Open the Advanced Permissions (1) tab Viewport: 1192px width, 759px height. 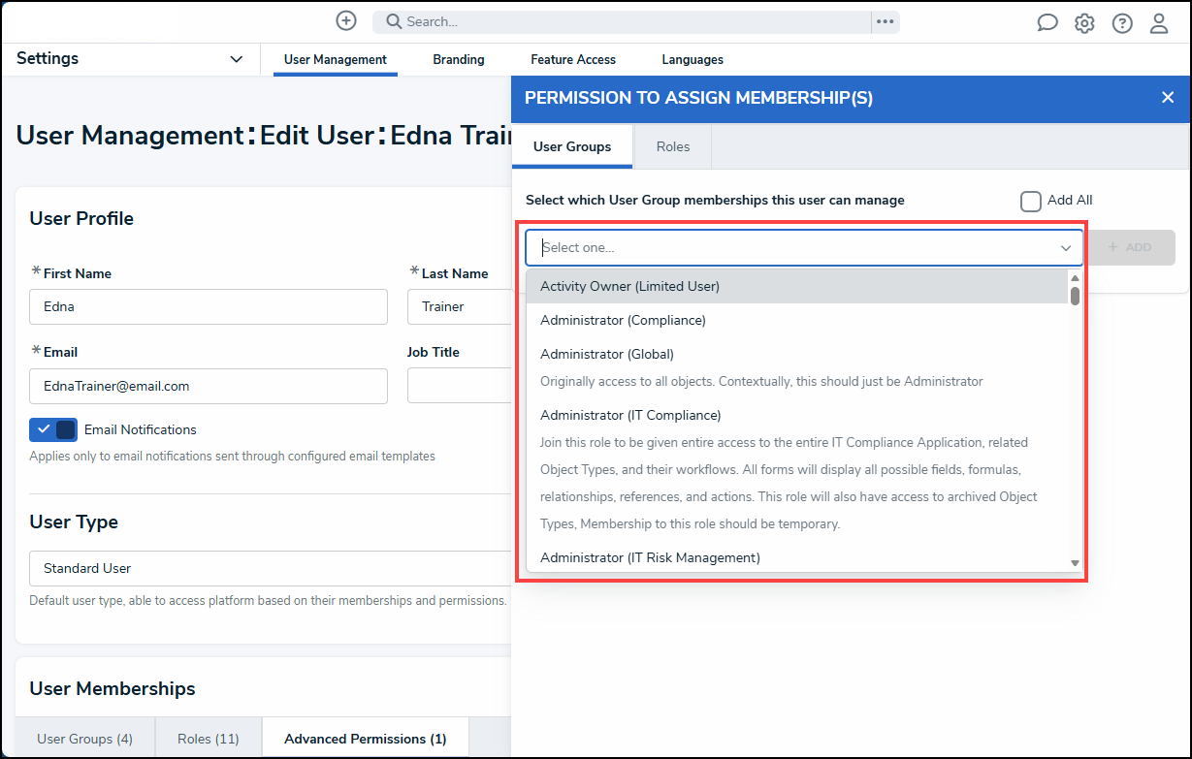click(x=366, y=739)
